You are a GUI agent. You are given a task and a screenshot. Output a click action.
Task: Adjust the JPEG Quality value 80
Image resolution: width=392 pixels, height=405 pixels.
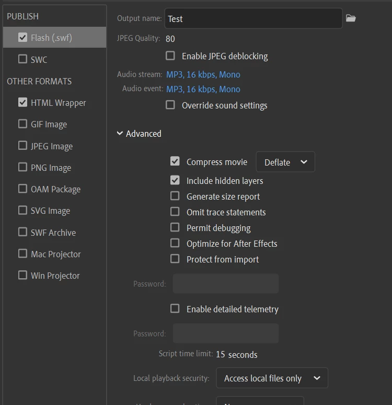pyautogui.click(x=170, y=39)
